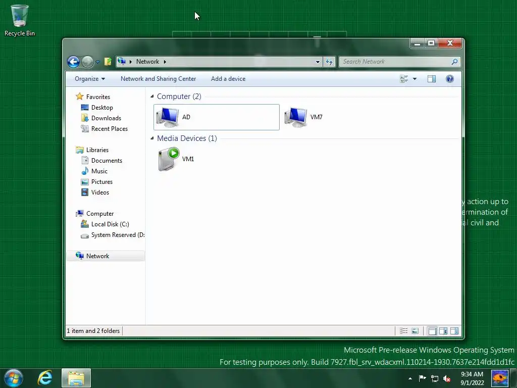This screenshot has width=517, height=388.
Task: Expand the arrow after Network breadcrumb
Action: coord(165,62)
